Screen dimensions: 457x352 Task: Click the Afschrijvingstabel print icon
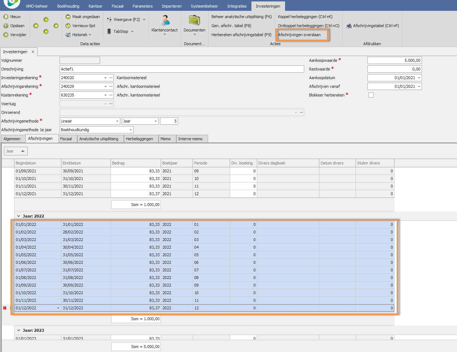coord(349,26)
